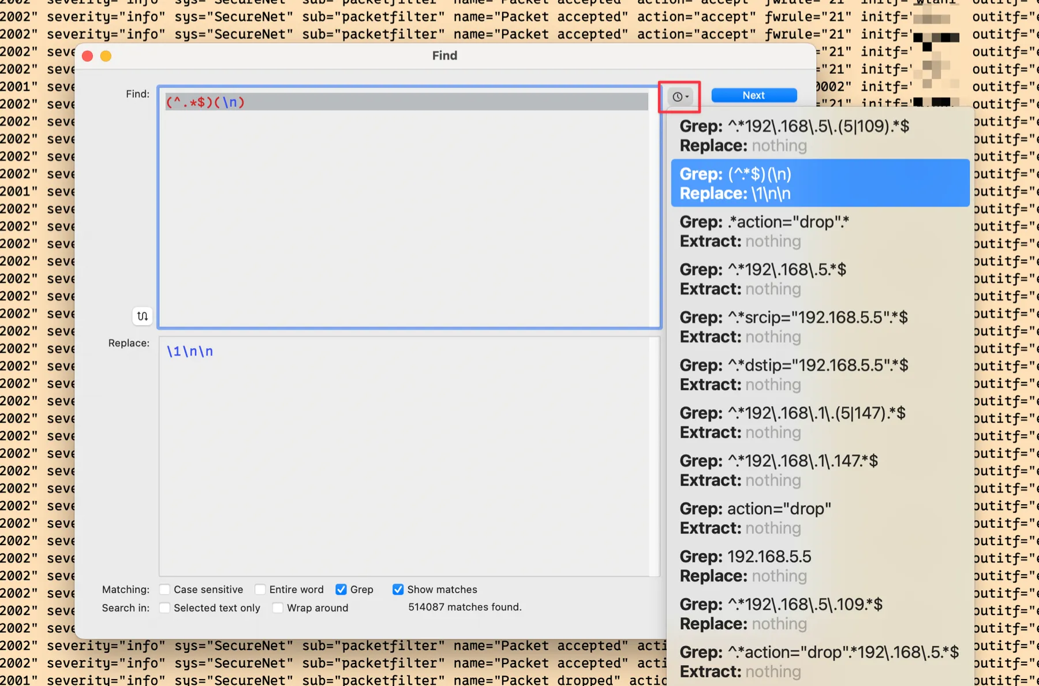Choose the srcip="192.168.5.5" pattern from history

pyautogui.click(x=820, y=326)
